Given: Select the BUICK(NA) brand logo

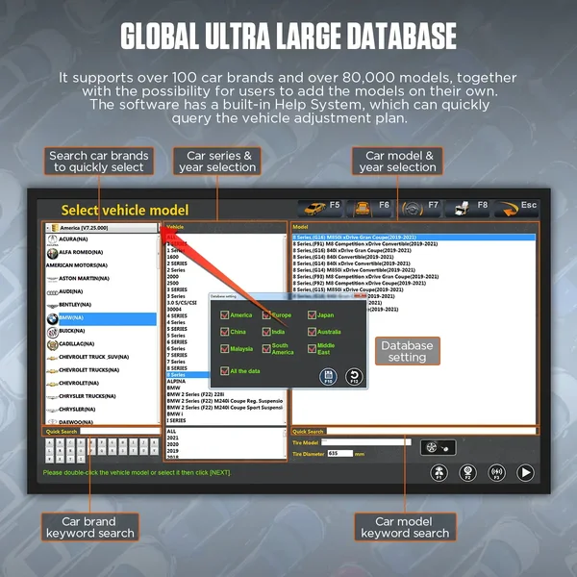Looking at the screenshot, I should (x=52, y=332).
